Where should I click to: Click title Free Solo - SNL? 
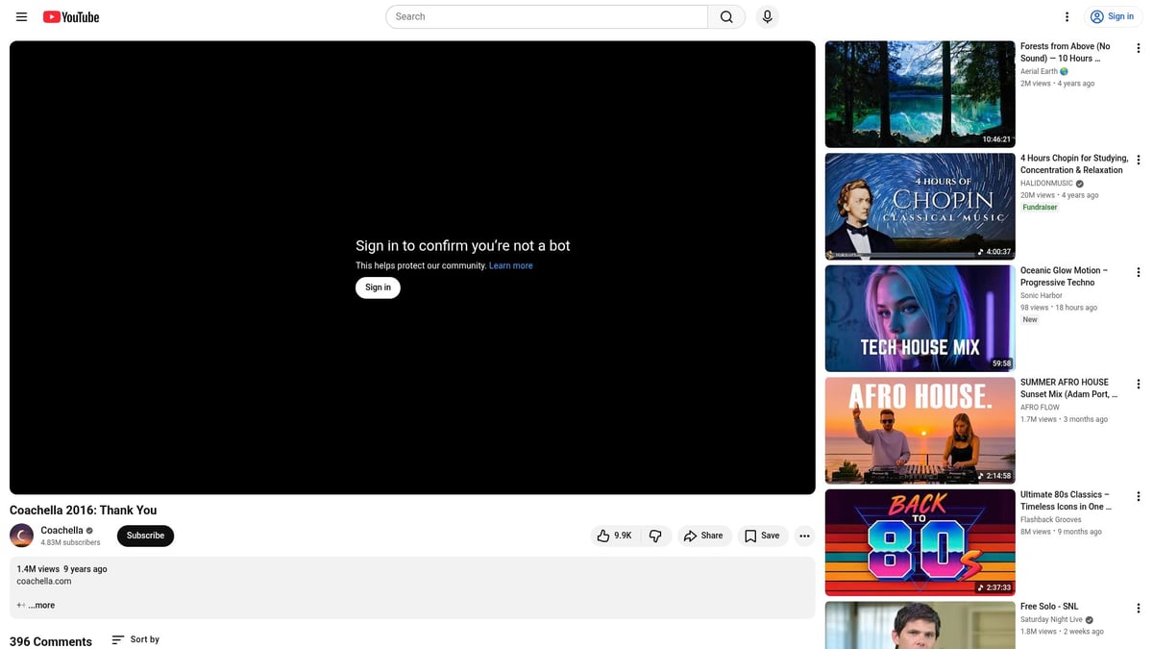1049,606
